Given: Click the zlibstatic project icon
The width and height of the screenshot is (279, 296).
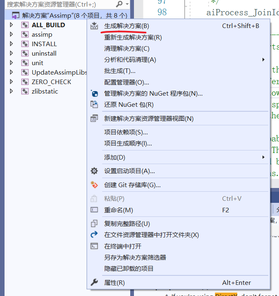Looking at the screenshot, I should 25,91.
